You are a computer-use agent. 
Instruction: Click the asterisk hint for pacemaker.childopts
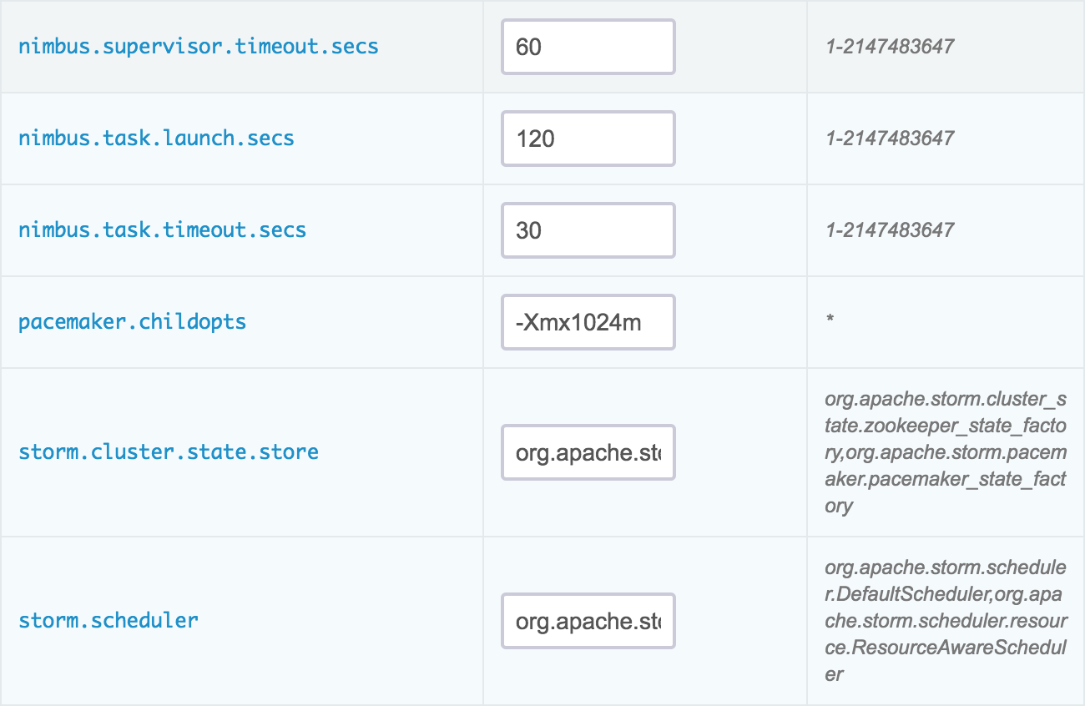(830, 320)
